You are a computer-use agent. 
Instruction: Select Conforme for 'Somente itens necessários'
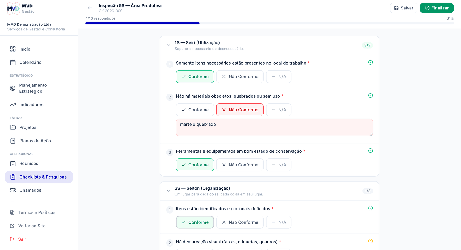[195, 77]
